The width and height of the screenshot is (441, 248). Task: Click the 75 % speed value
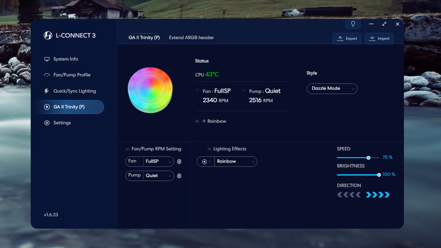click(x=387, y=157)
